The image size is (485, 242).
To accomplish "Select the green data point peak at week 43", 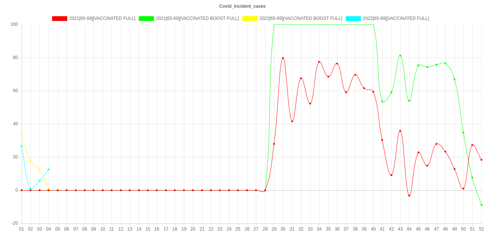I will click(x=400, y=56).
